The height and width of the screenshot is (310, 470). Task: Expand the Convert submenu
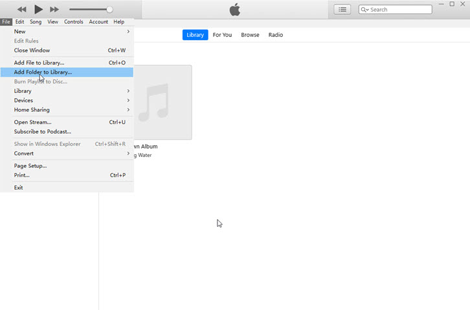67,153
